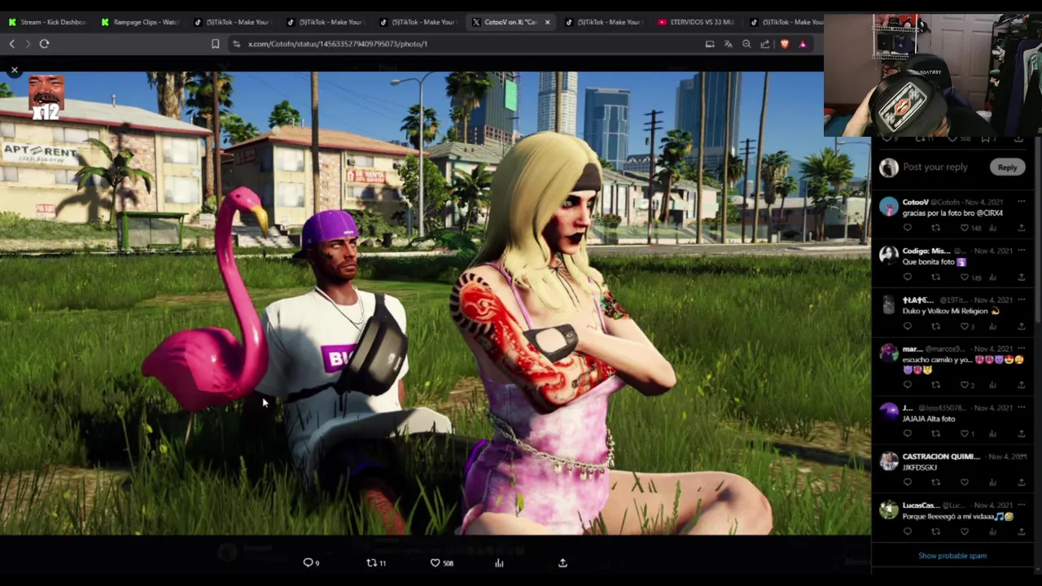The width and height of the screenshot is (1042, 586).
Task: Open the screen cast icon in the address bar
Action: pyautogui.click(x=709, y=44)
